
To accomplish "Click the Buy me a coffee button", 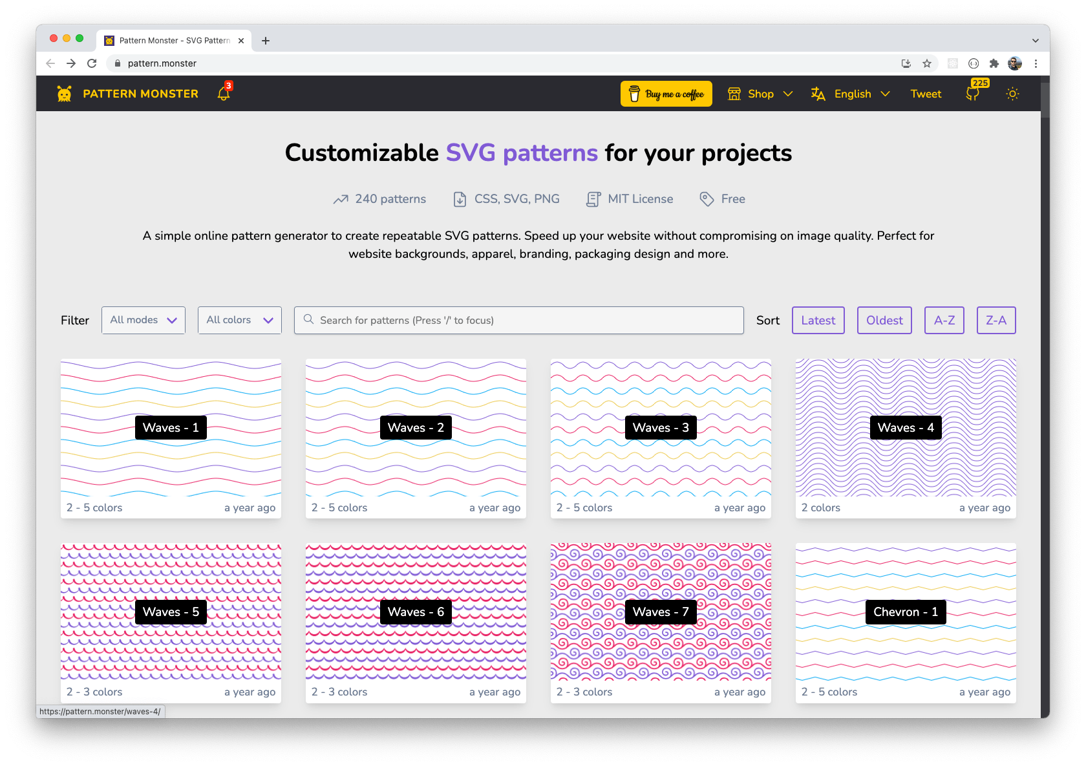I will pyautogui.click(x=666, y=94).
